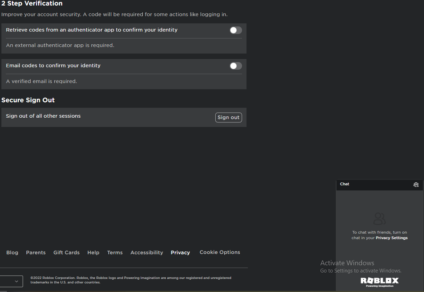Enable the authenticator app codes toggle
The width and height of the screenshot is (424, 292).
[x=236, y=30]
